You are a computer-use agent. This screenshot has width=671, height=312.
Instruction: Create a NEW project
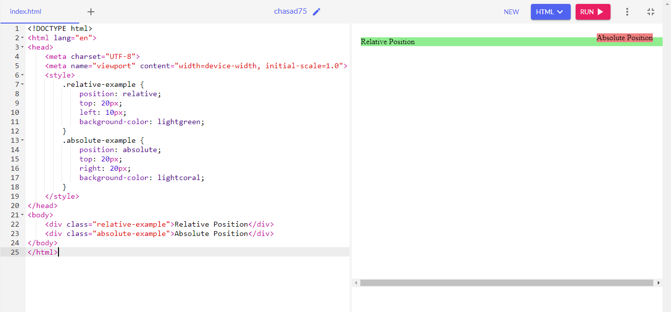(511, 12)
